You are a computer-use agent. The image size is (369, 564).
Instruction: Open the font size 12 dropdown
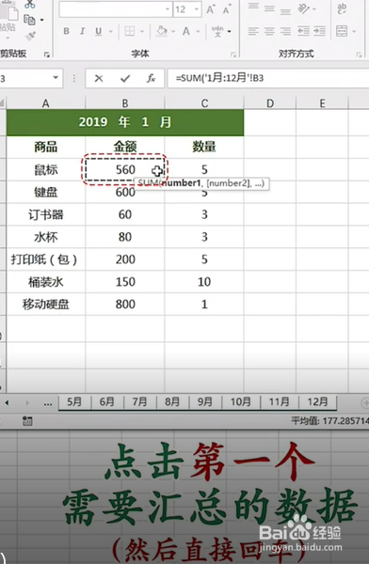(197, 9)
